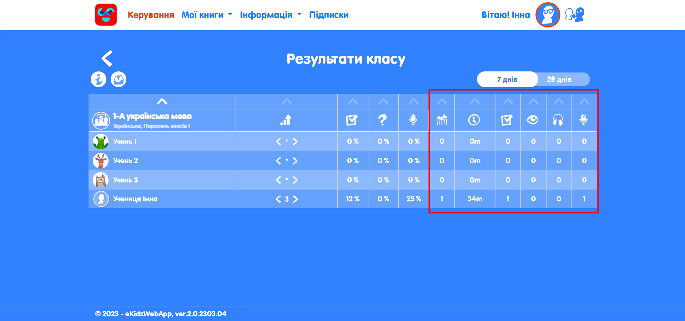Open the Підписки menu item
685x321 pixels.
point(329,15)
